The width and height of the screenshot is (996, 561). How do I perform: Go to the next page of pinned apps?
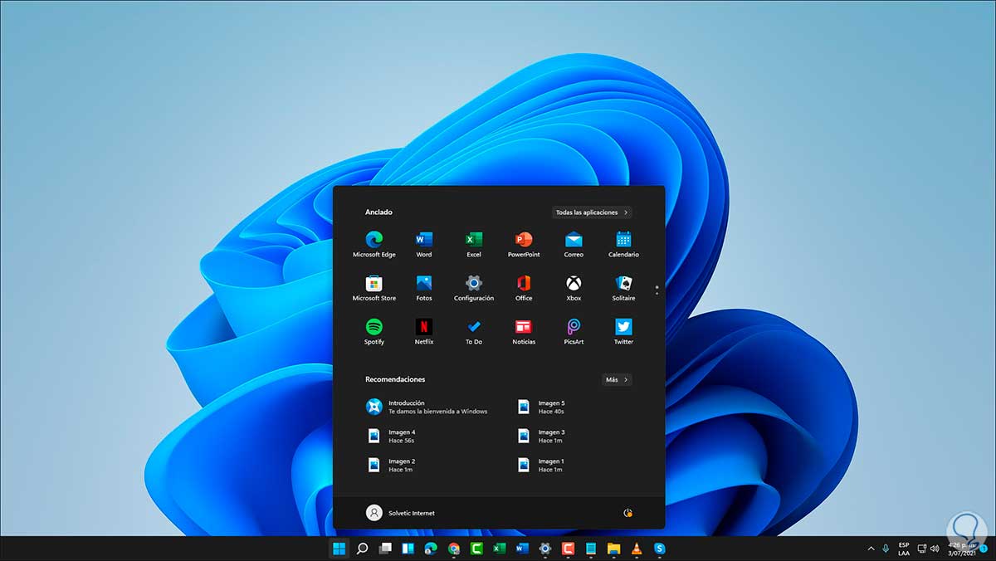pyautogui.click(x=657, y=293)
